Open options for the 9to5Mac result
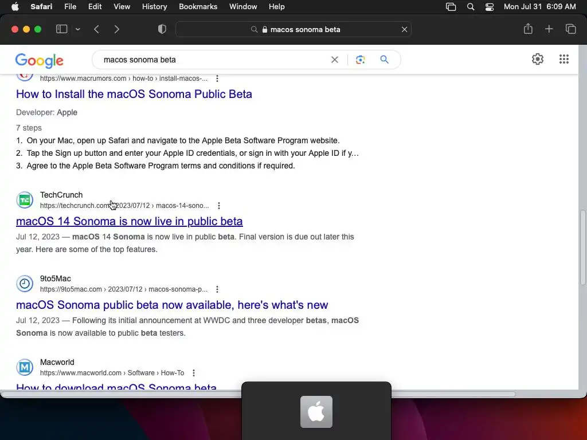587x440 pixels. 217,289
